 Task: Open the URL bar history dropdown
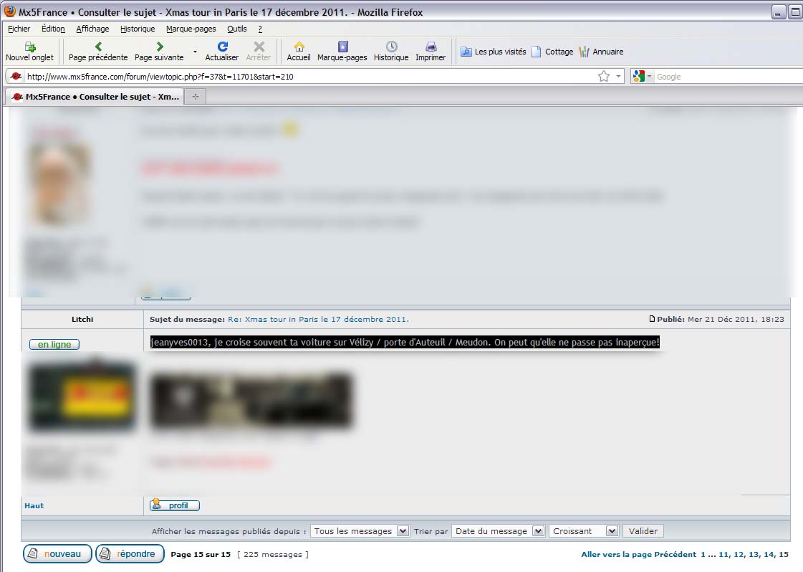coord(618,77)
